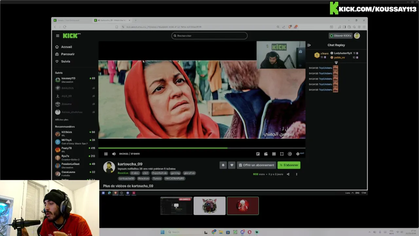Click the Windows taskbar Search box
Image resolution: width=419 pixels, height=236 pixels.
click(184, 232)
